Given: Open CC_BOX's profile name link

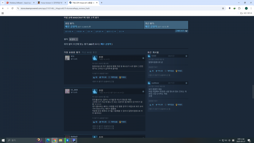Looking at the screenshot, I should click(74, 90).
